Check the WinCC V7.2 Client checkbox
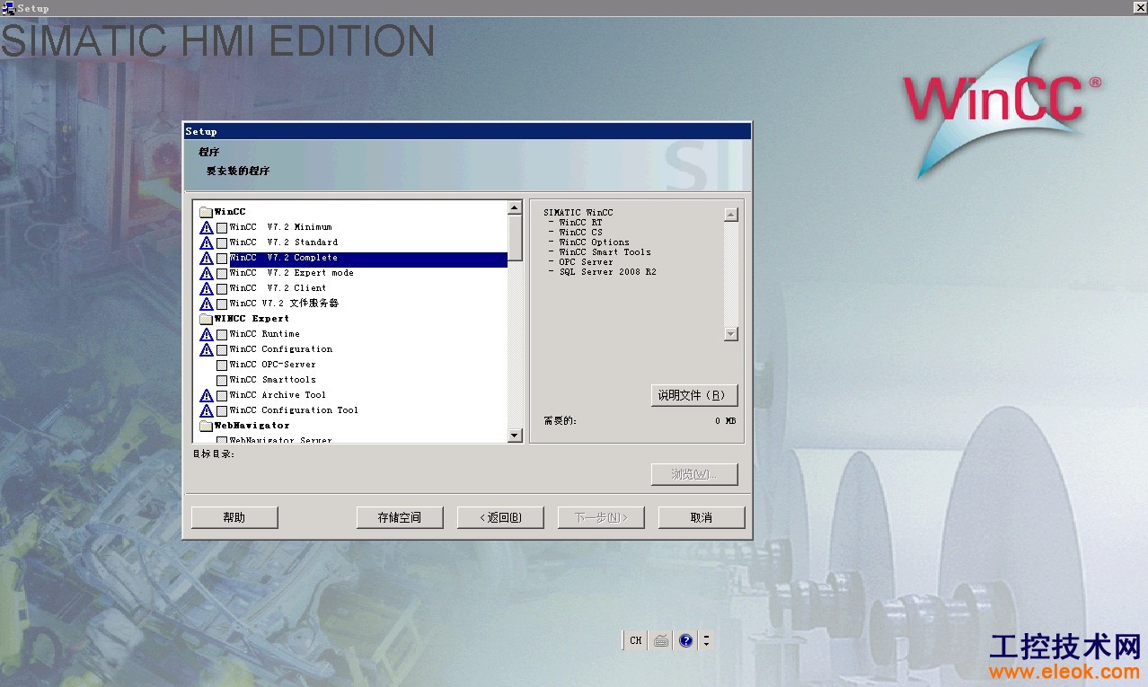Image resolution: width=1148 pixels, height=687 pixels. point(222,289)
